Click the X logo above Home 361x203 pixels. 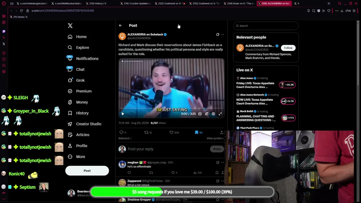[x=70, y=26]
